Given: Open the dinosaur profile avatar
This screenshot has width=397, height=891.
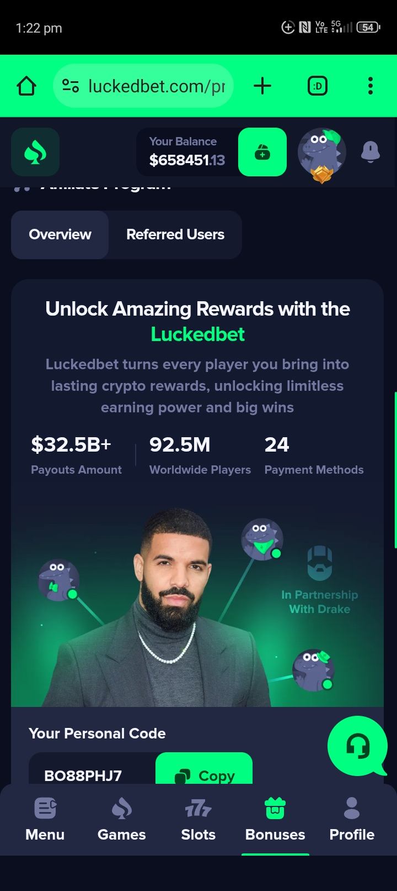Looking at the screenshot, I should pos(322,154).
